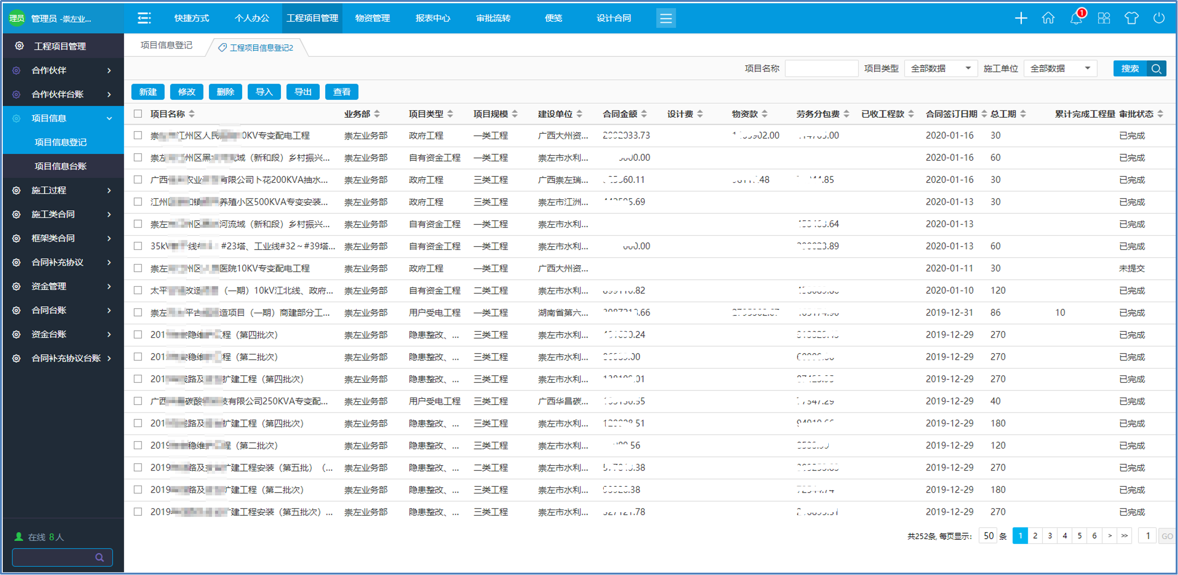
Task: Click the 项目名称 search input field
Action: click(821, 69)
